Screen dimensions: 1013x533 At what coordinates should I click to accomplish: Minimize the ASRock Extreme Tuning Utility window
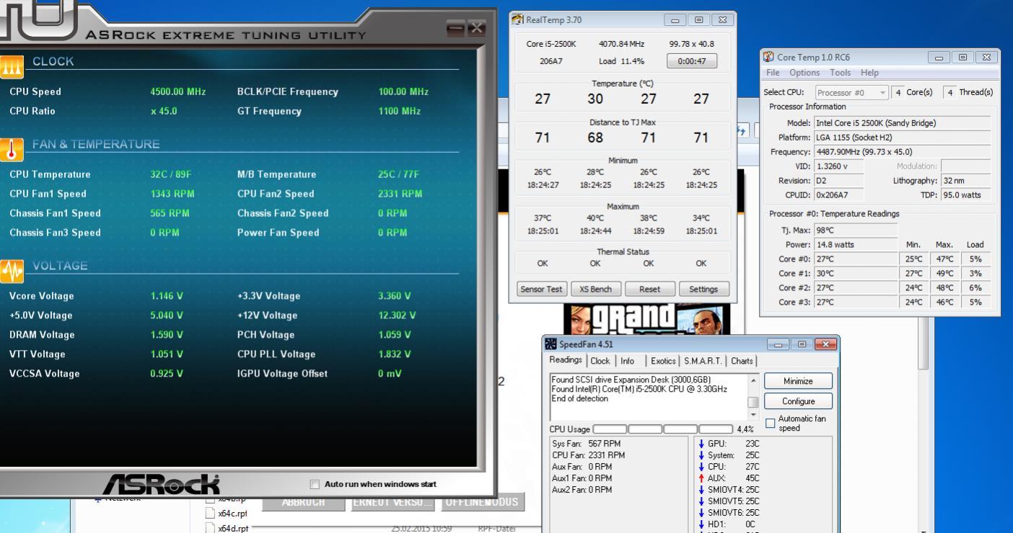tap(456, 28)
